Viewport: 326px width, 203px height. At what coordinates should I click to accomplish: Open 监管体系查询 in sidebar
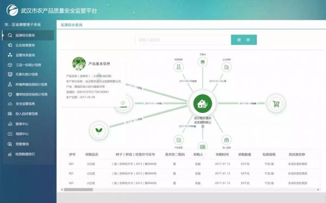click(25, 55)
